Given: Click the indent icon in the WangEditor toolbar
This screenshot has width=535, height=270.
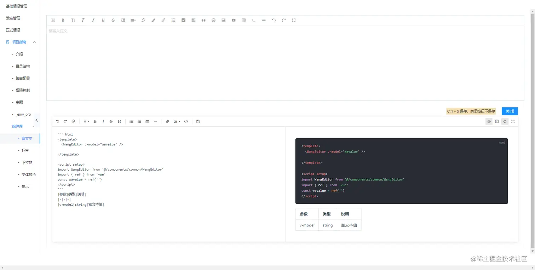Looking at the screenshot, I should pos(123,20).
